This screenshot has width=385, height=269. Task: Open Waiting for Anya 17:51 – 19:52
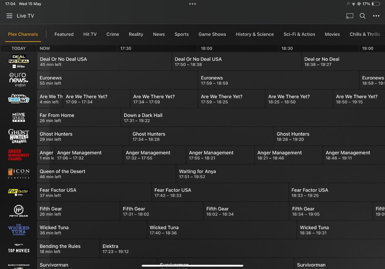point(281,174)
